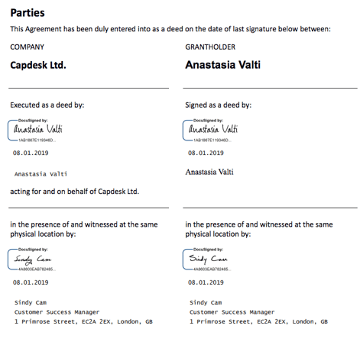Click the 08.01.2019 date under grantholder signature
Screen dimensions: 360x342
(x=206, y=153)
